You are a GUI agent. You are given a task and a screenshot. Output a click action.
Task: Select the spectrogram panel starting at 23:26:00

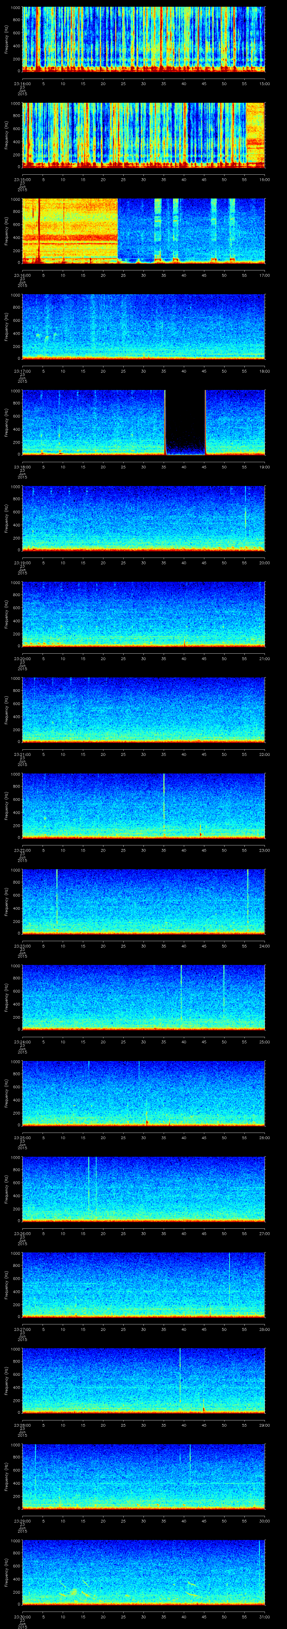pos(143,1189)
